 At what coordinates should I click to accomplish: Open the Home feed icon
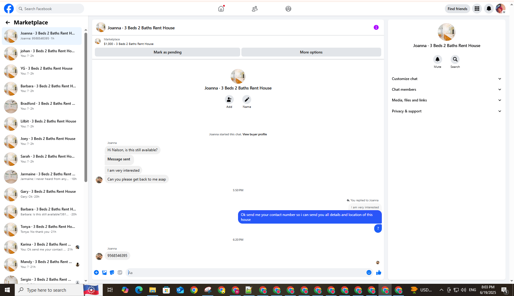pyautogui.click(x=221, y=9)
